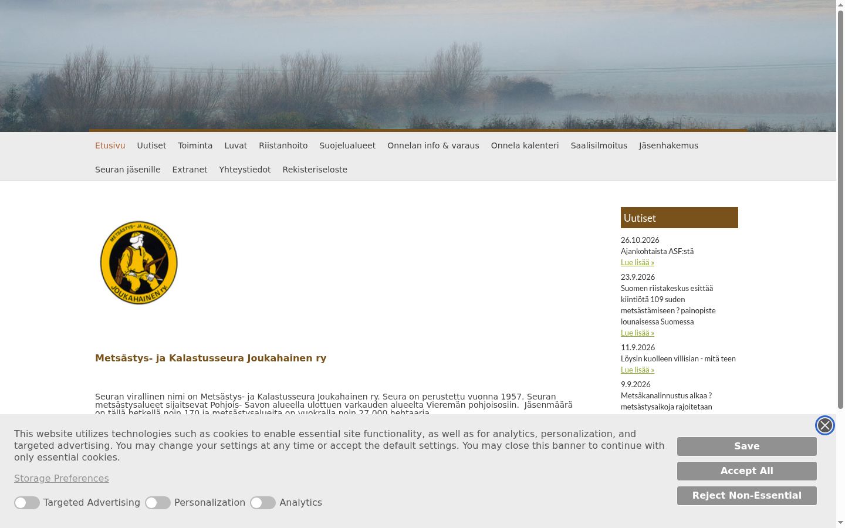This screenshot has height=528, width=845.
Task: Click the news date 11.9.2026
Action: 638,347
